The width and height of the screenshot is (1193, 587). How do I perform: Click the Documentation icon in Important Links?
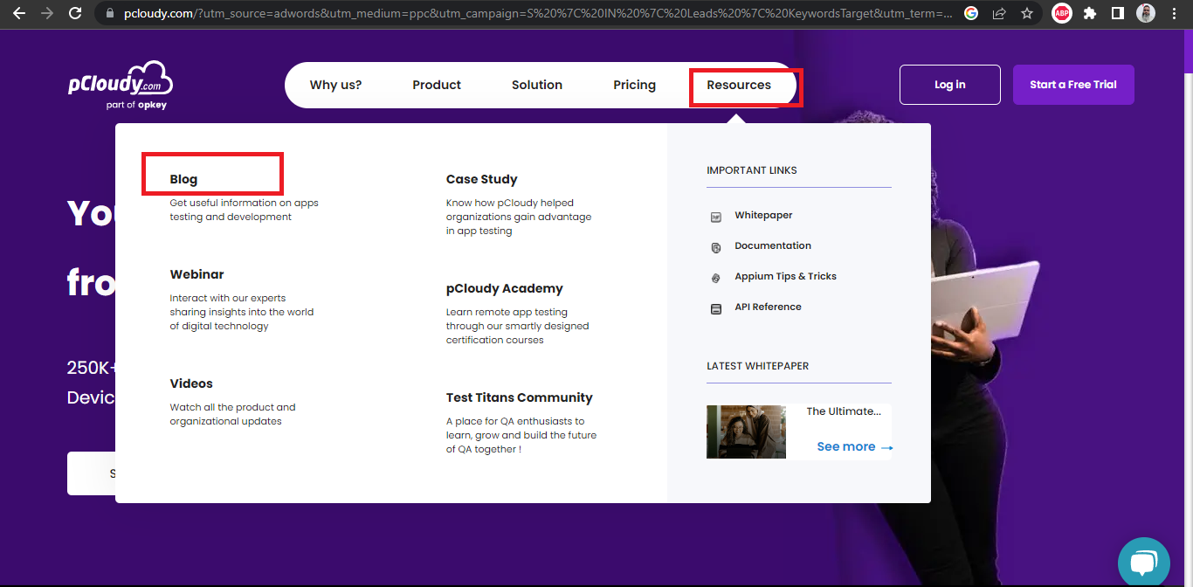click(716, 247)
